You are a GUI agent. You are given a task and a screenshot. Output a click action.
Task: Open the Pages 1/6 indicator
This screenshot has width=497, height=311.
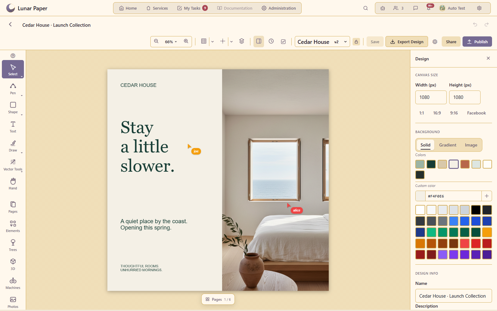218,299
